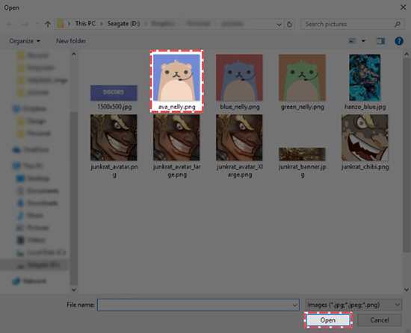The width and height of the screenshot is (411, 333).
Task: Click the OneDrive cloud item in navigation pane
Action: click(31, 150)
